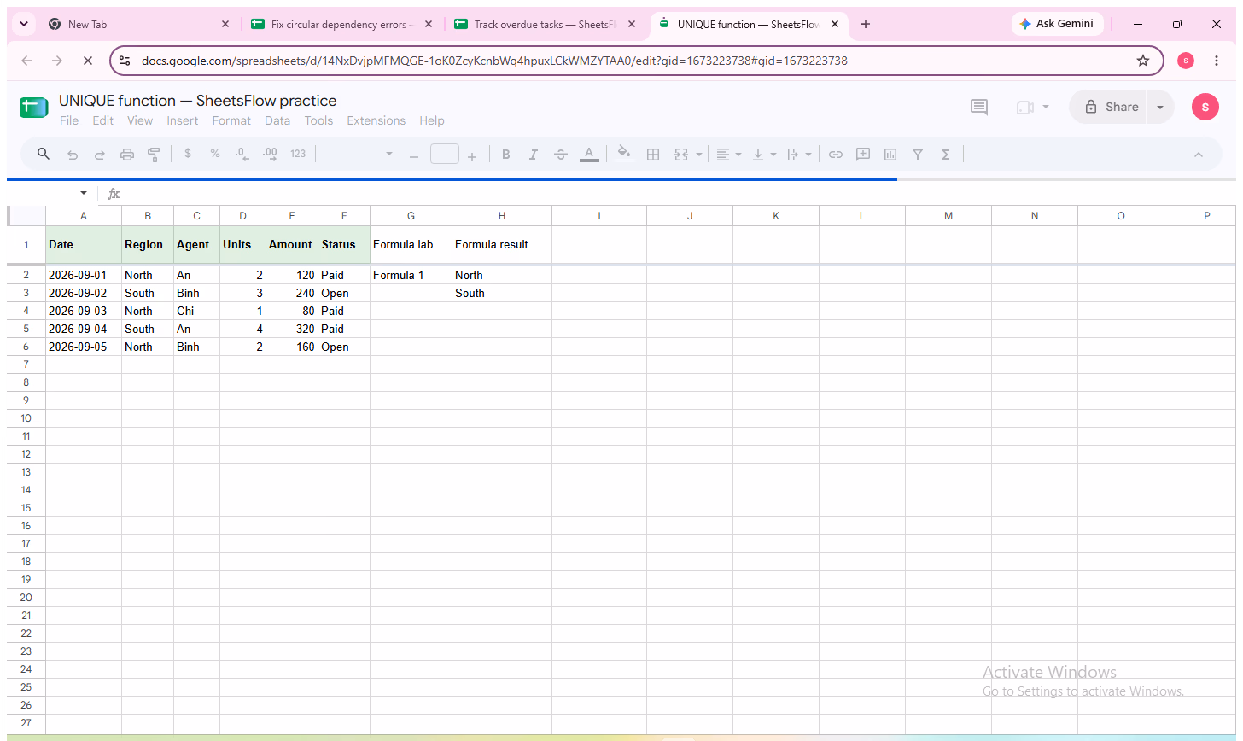Toggle Strikethrough formatting
This screenshot has height=741, width=1243.
[x=561, y=155]
